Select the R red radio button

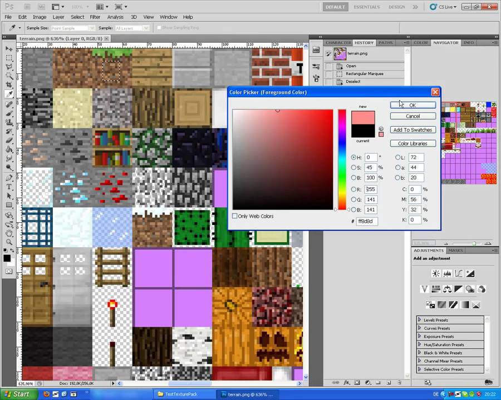pos(353,189)
